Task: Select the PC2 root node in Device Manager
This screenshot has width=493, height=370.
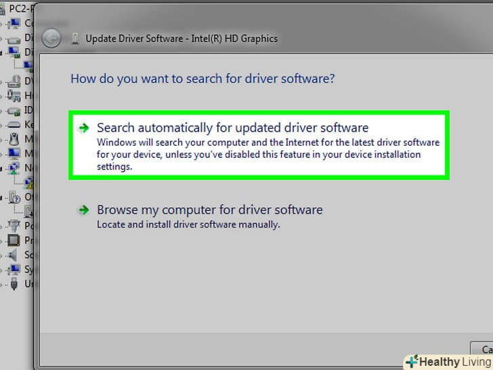Action: tap(18, 8)
